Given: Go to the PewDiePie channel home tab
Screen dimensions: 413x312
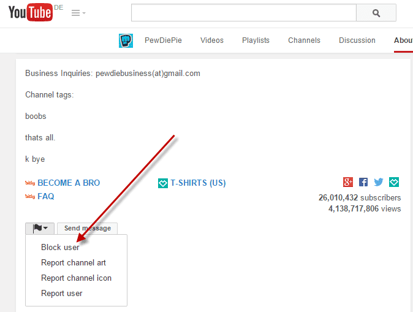Looking at the screenshot, I should pos(163,40).
